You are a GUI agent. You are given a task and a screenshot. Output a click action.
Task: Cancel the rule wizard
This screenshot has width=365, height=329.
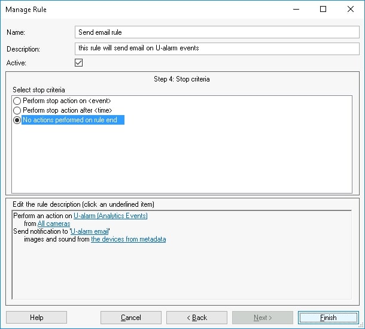point(131,318)
